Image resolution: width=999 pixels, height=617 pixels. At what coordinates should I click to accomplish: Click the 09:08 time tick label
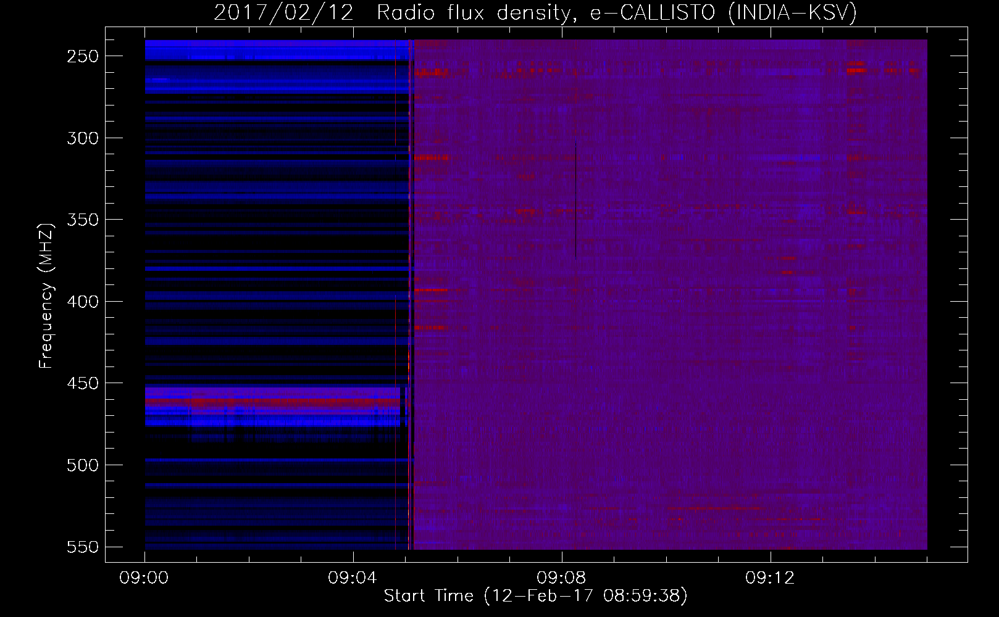click(x=561, y=578)
